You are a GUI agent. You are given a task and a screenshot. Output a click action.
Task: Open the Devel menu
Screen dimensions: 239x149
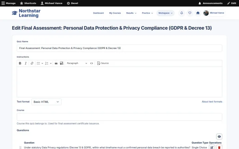coord(72,3)
